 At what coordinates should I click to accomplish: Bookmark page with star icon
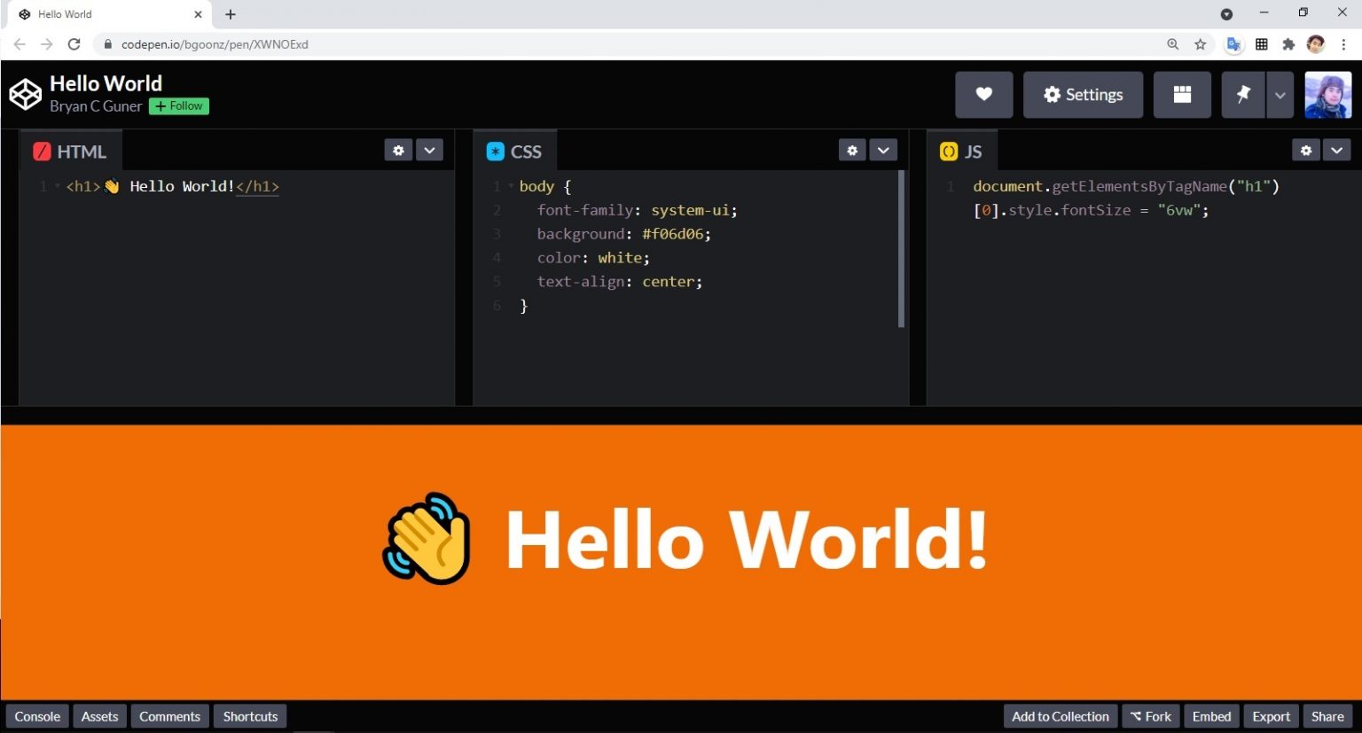(x=1201, y=44)
